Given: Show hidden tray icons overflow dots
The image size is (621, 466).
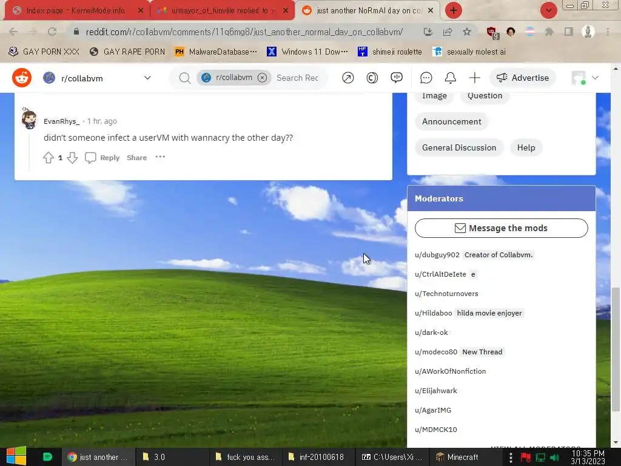Looking at the screenshot, I should click(511, 458).
